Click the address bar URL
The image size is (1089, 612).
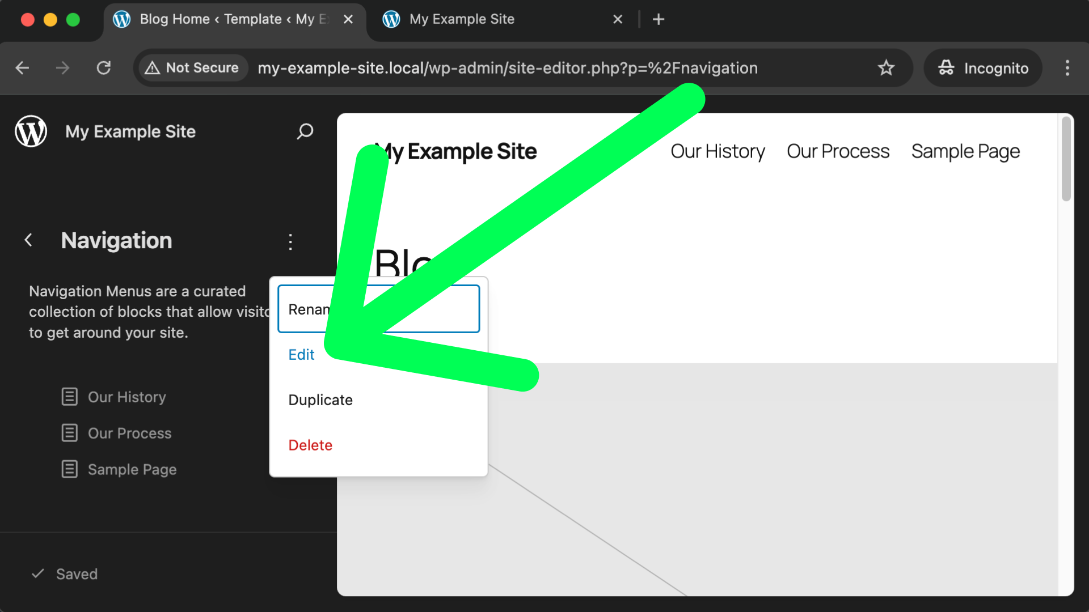(507, 68)
